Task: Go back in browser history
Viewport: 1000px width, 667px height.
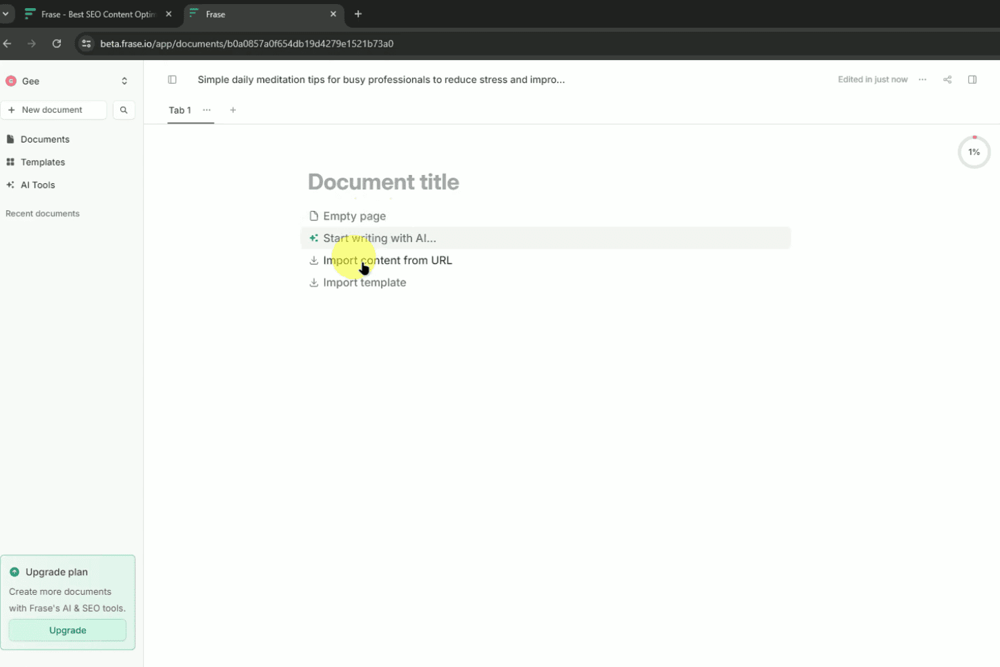Action: 7,44
